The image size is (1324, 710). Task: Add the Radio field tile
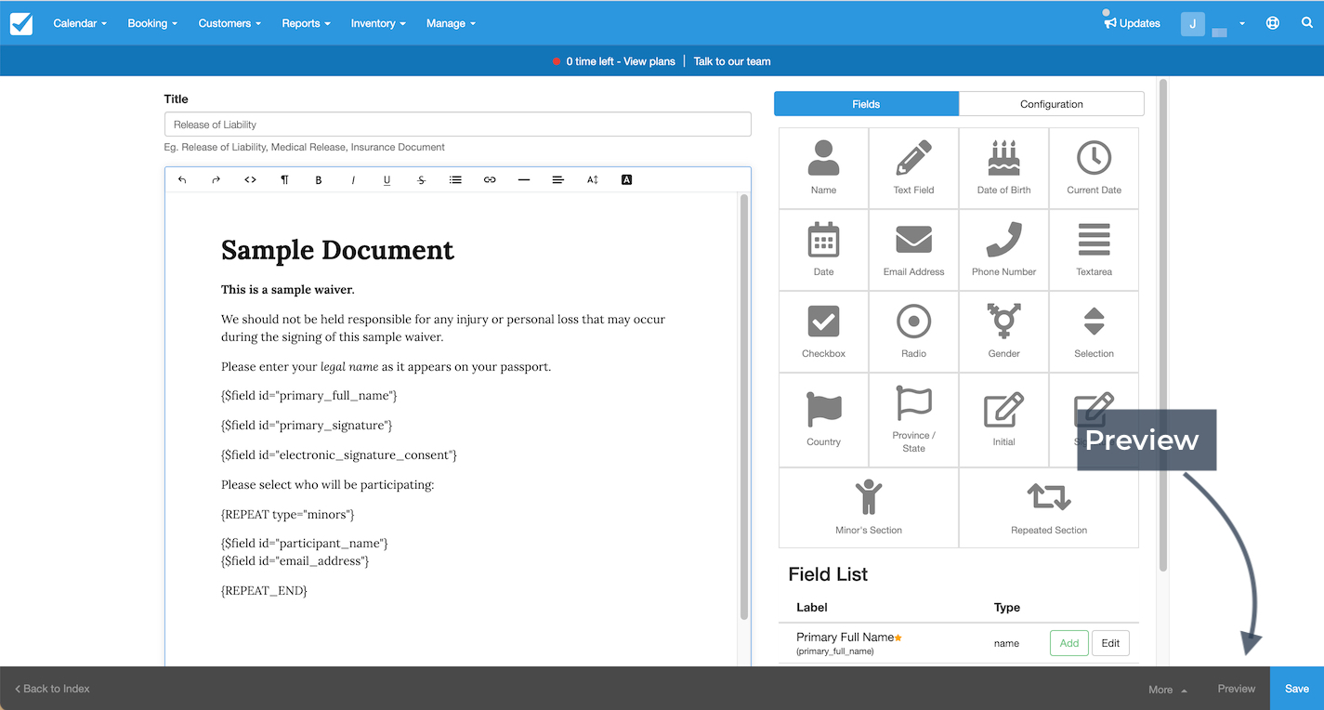click(913, 332)
